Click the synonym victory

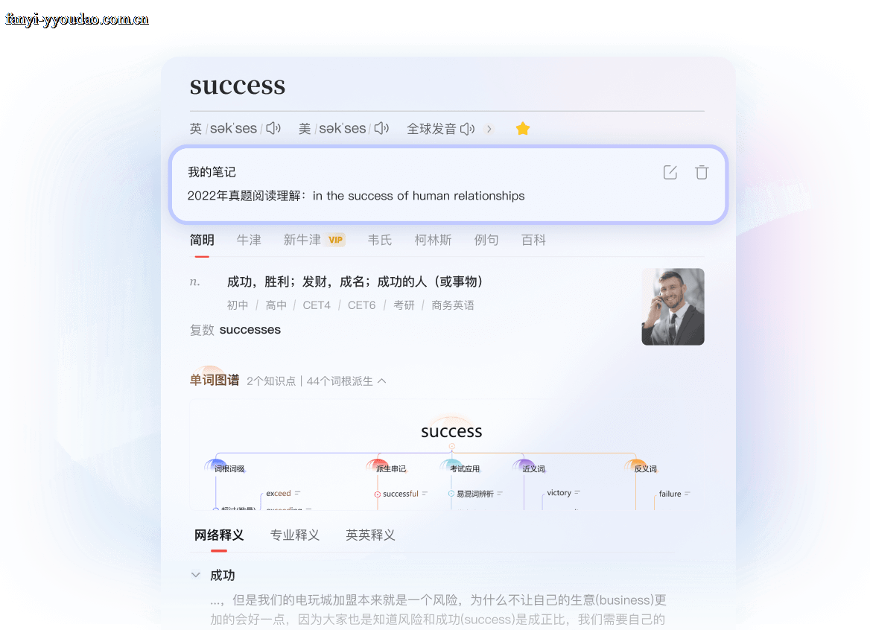pyautogui.click(x=559, y=492)
